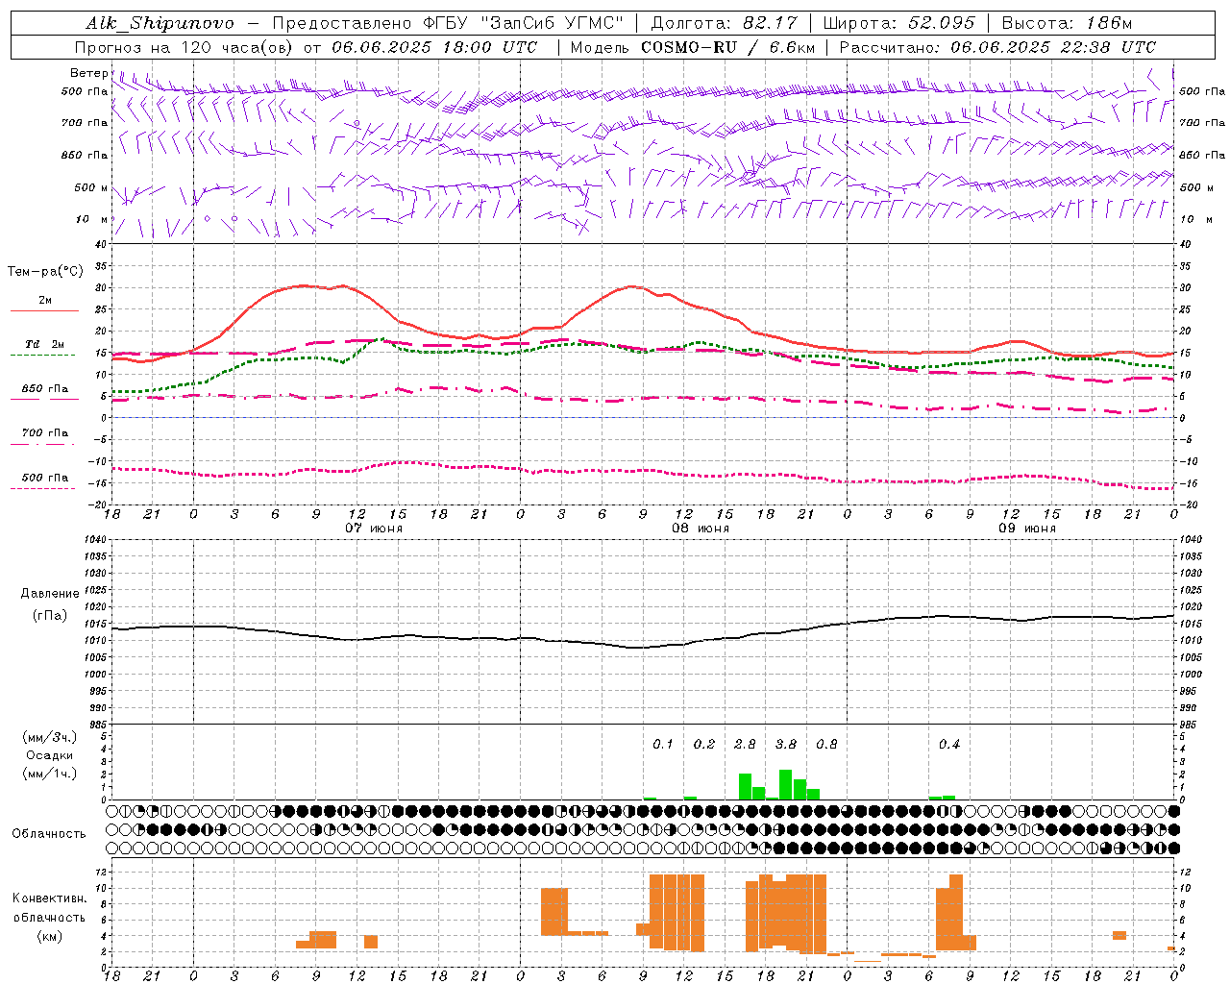The image size is (1230, 984).
Task: Click the precipitation value '0.2'
Action: click(704, 745)
